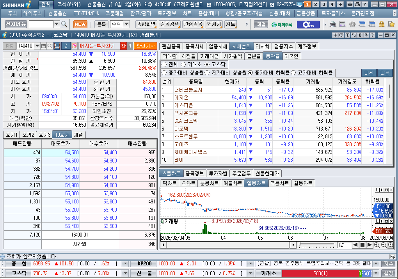Switch to the 관심종목 tab

(x=171, y=47)
